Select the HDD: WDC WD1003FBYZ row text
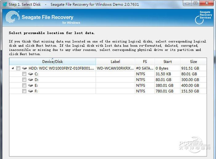216x159 pixels. tap(61, 68)
